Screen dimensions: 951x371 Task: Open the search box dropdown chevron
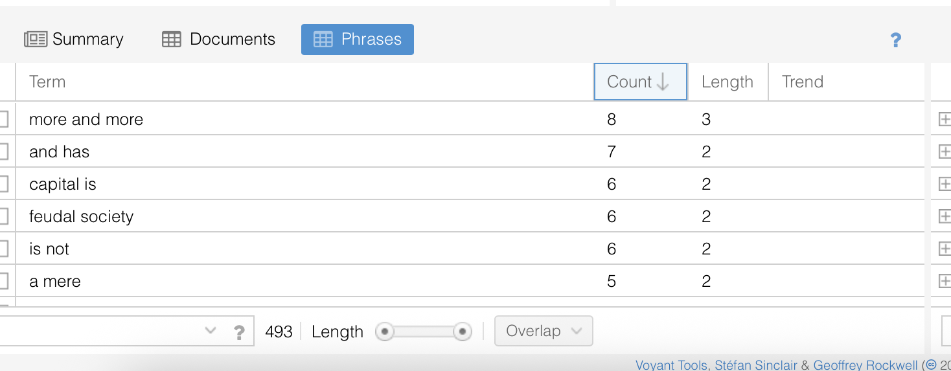210,331
